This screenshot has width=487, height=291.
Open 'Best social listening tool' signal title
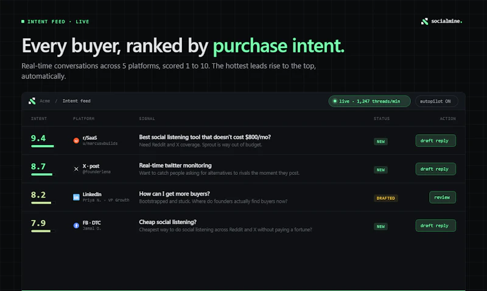(x=205, y=137)
